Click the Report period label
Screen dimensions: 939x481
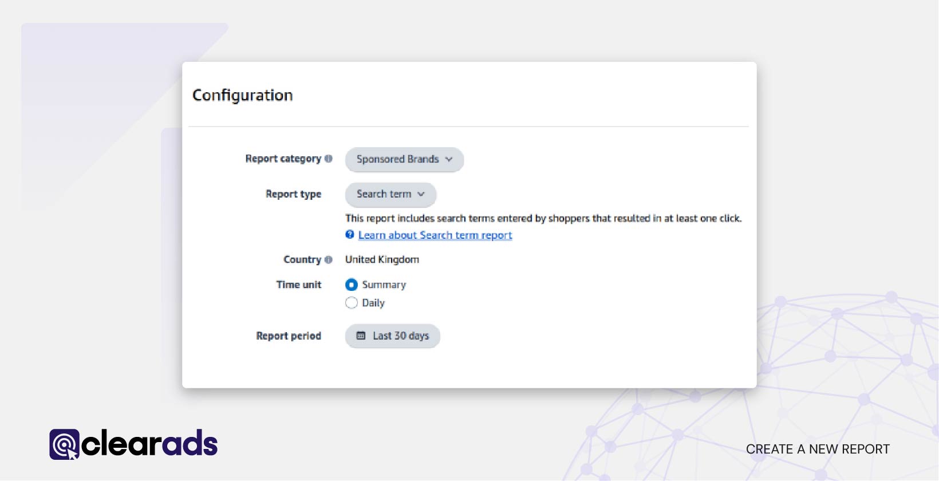pyautogui.click(x=289, y=336)
